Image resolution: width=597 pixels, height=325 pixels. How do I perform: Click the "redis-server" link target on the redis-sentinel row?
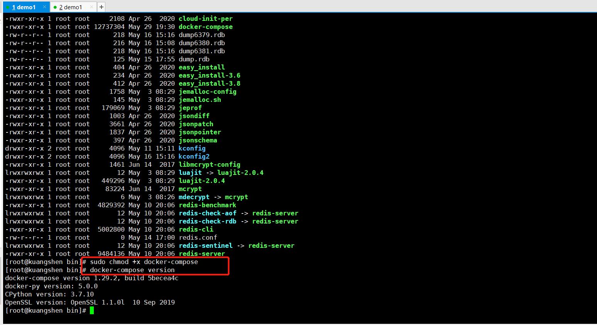tap(271, 245)
